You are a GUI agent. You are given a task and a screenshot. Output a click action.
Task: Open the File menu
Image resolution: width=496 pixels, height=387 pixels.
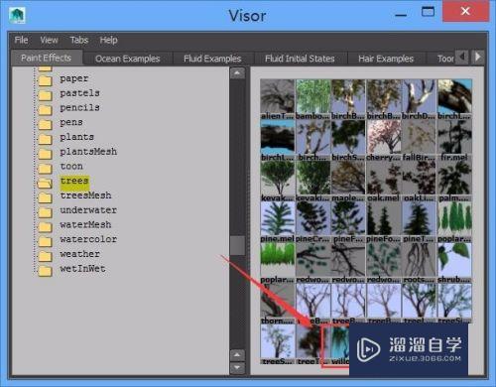[21, 41]
